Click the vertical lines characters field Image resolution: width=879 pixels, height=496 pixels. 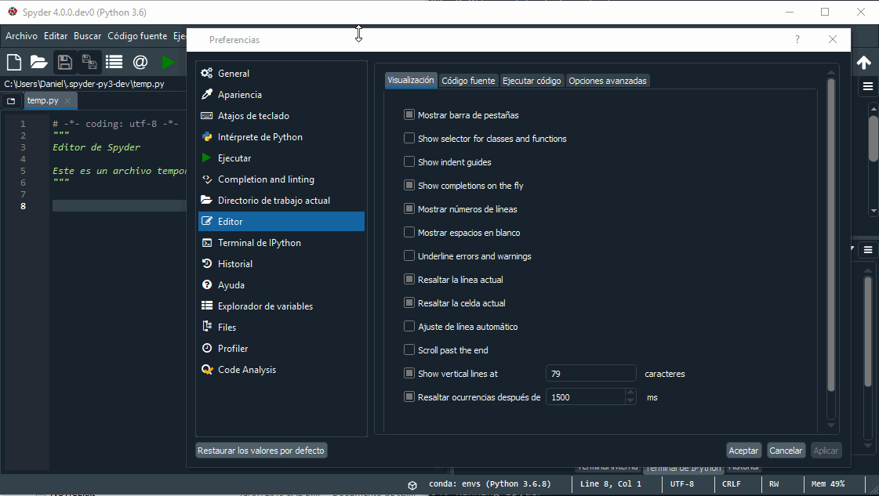[x=591, y=373]
